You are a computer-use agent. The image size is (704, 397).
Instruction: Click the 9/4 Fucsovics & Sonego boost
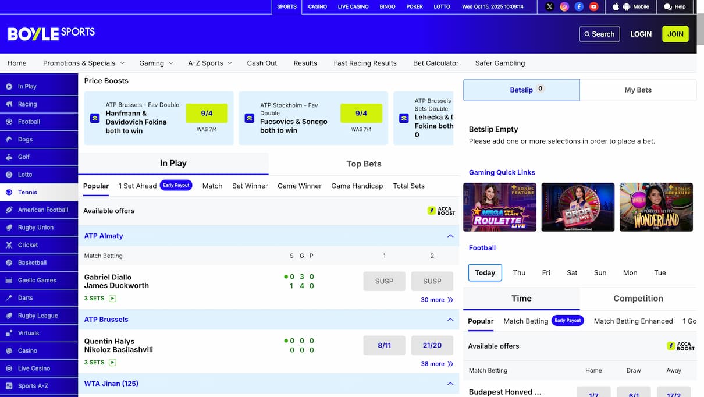tap(361, 114)
